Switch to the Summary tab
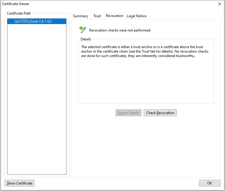This screenshot has height=191, width=225. coord(80,16)
